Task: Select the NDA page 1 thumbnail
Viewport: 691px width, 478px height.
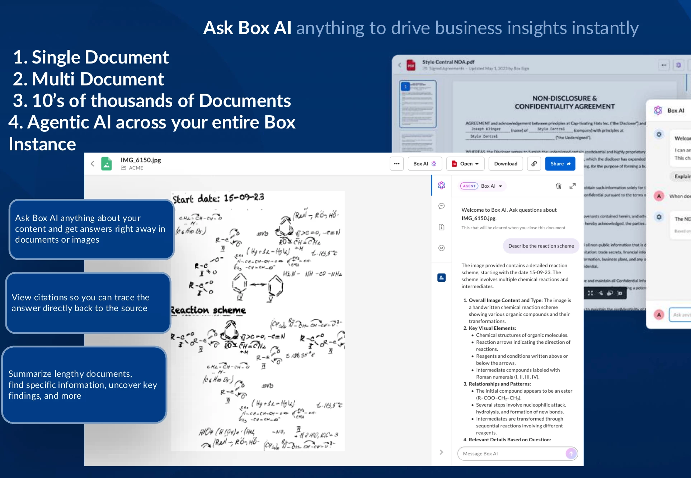Action: click(418, 104)
